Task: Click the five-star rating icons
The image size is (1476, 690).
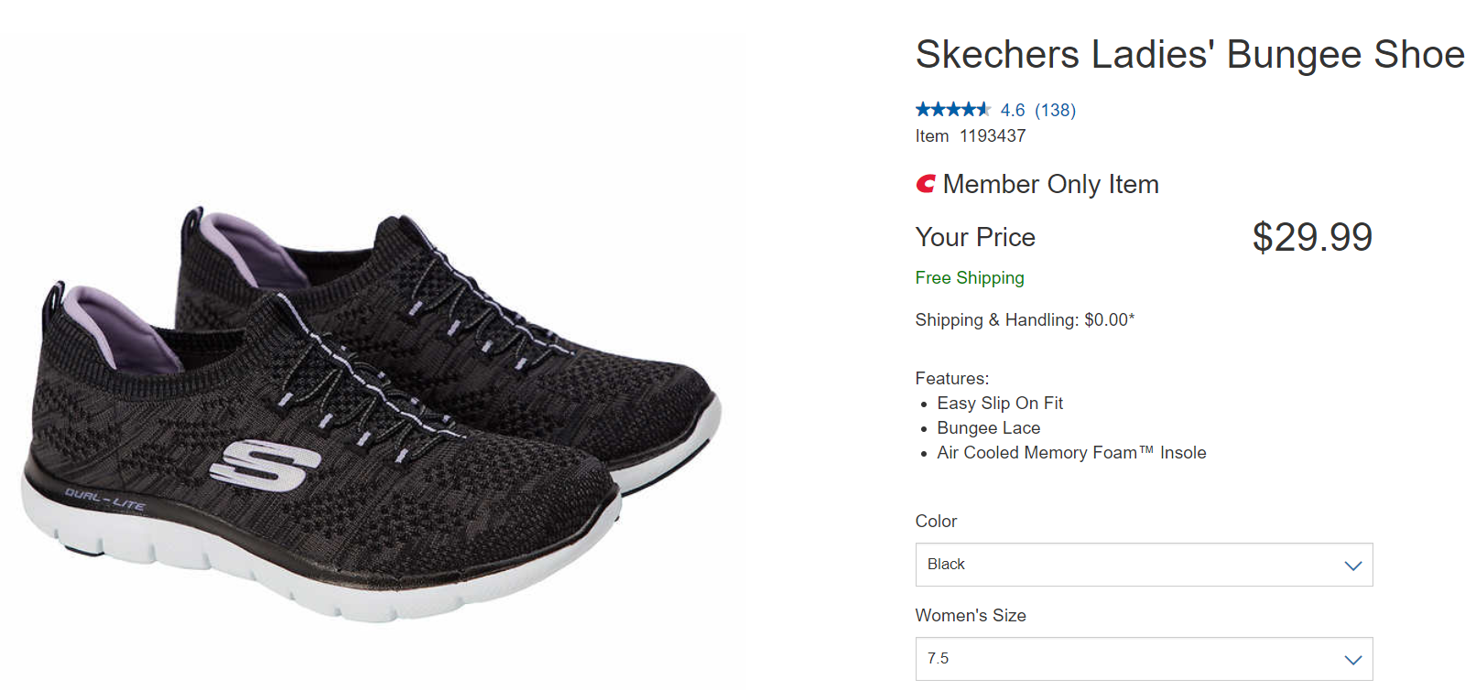Action: tap(952, 110)
